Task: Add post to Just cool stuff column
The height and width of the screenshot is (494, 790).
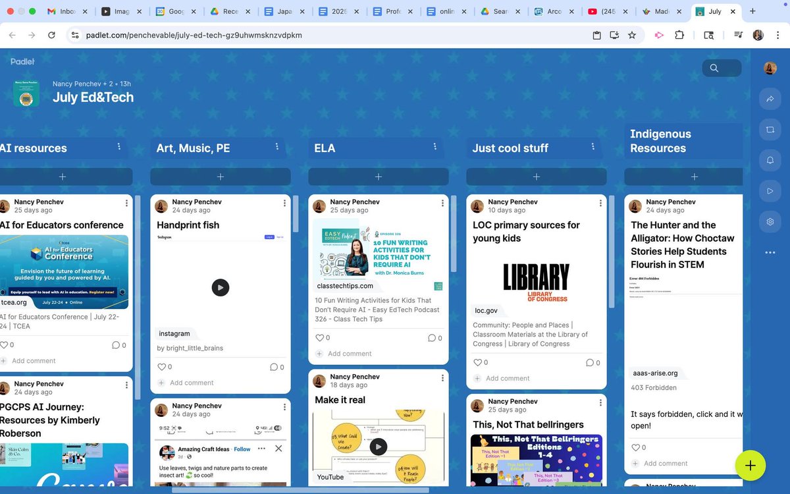Action: 537,177
